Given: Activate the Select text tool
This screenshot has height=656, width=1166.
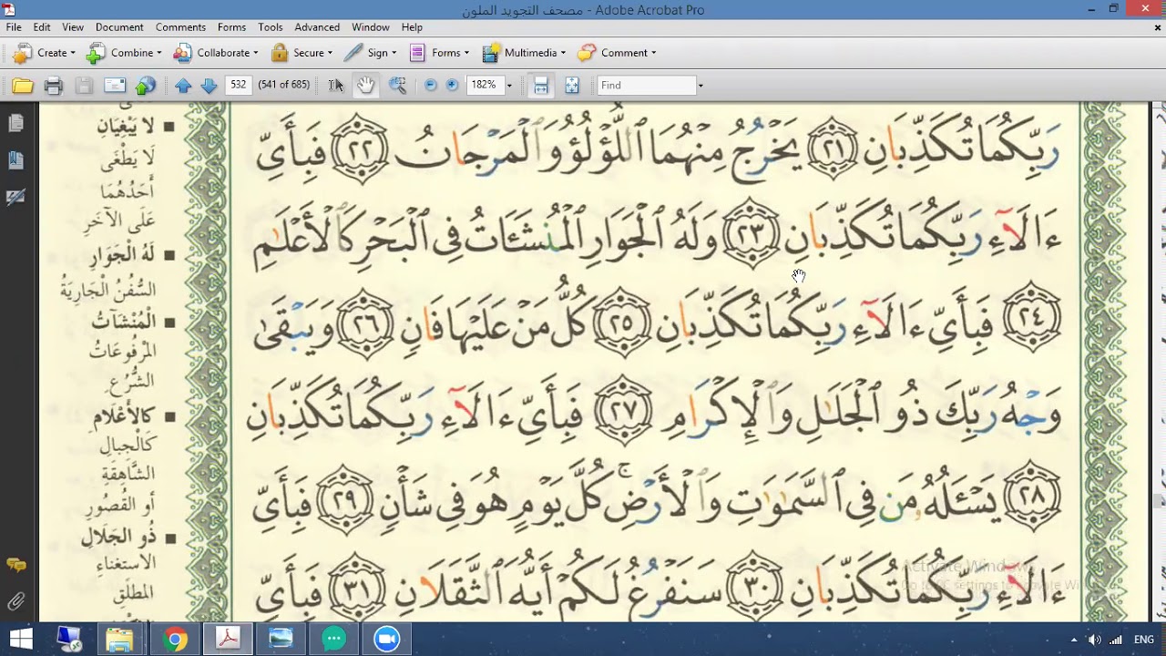Looking at the screenshot, I should [336, 86].
